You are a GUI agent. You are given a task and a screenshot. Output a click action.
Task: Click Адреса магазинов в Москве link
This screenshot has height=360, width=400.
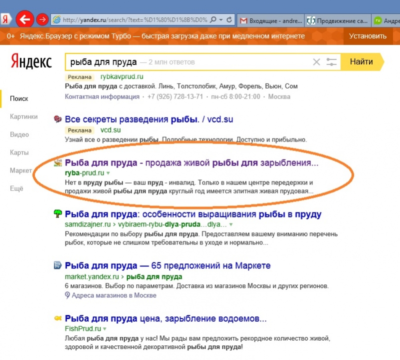pos(114,295)
